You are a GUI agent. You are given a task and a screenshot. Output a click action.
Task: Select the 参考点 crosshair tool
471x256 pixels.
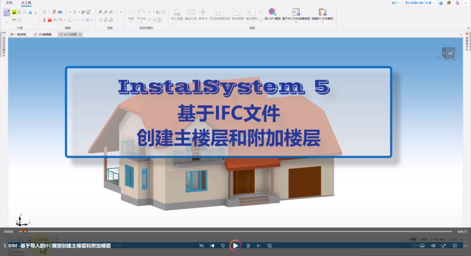[x=204, y=12]
